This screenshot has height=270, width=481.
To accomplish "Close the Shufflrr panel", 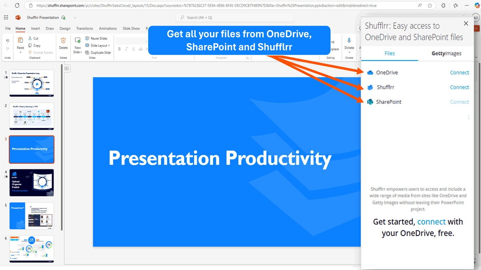I will pos(466,24).
